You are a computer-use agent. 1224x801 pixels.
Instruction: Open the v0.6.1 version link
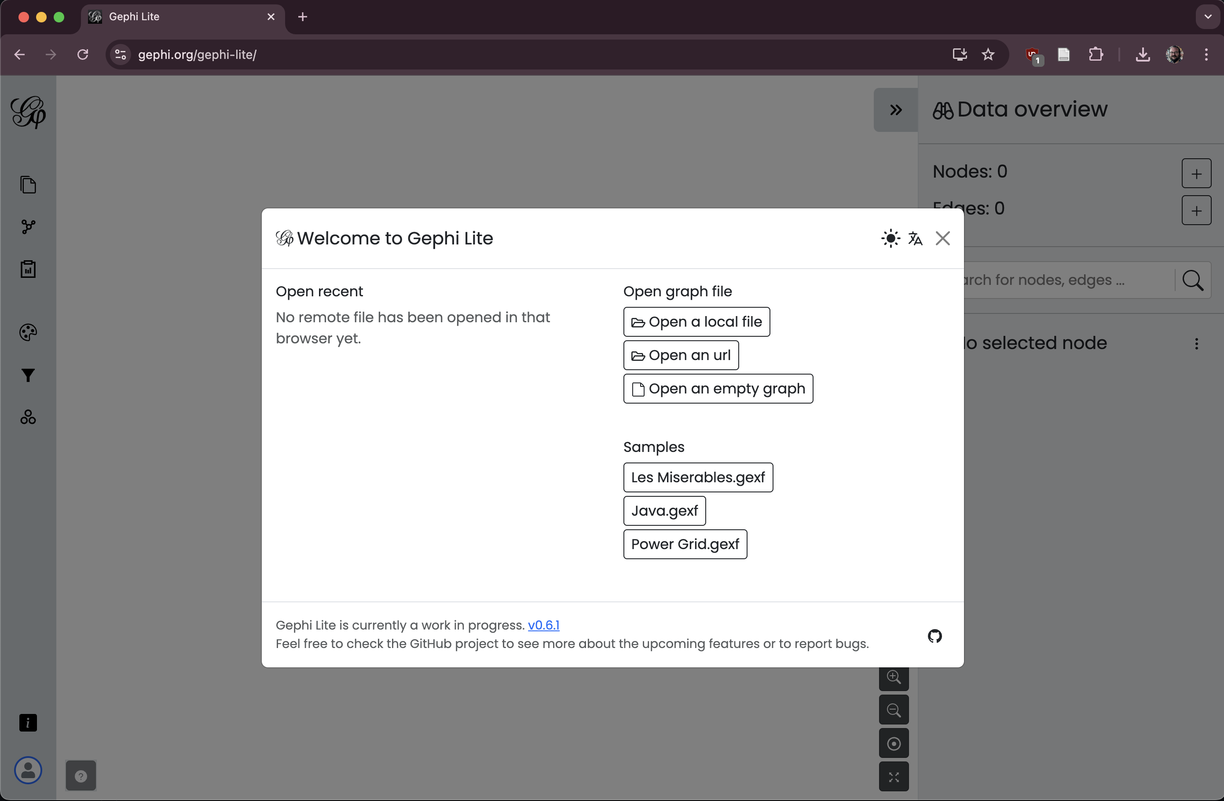tap(544, 625)
